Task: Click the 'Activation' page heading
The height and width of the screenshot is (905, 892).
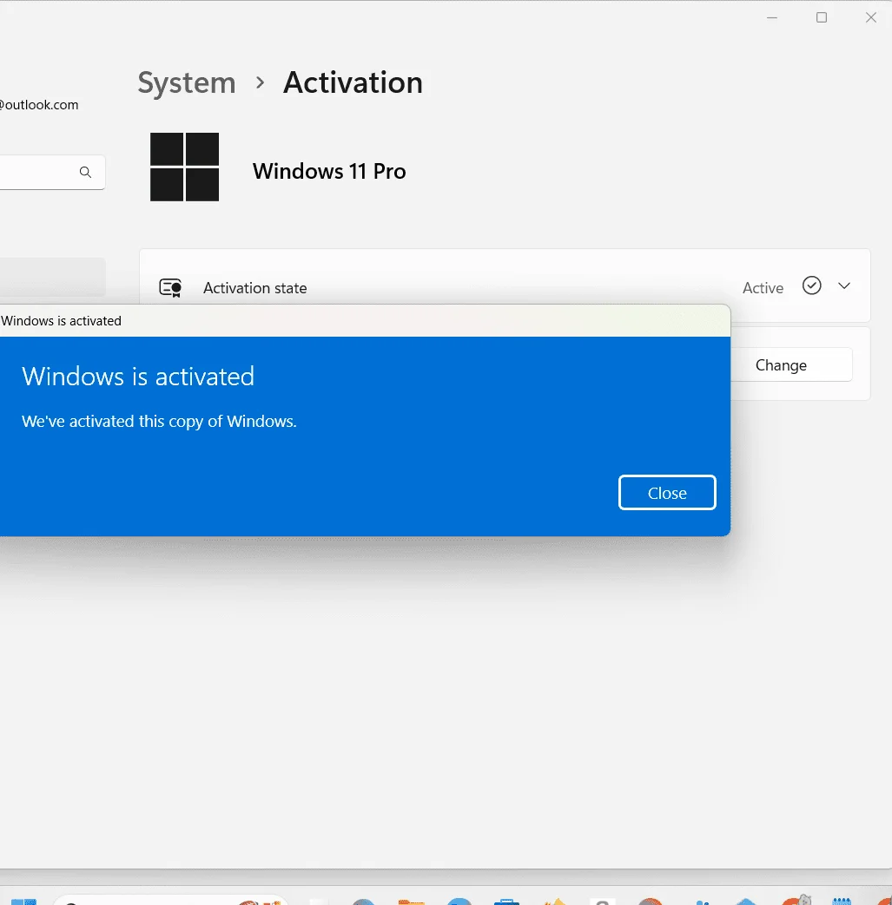Action: pyautogui.click(x=353, y=82)
